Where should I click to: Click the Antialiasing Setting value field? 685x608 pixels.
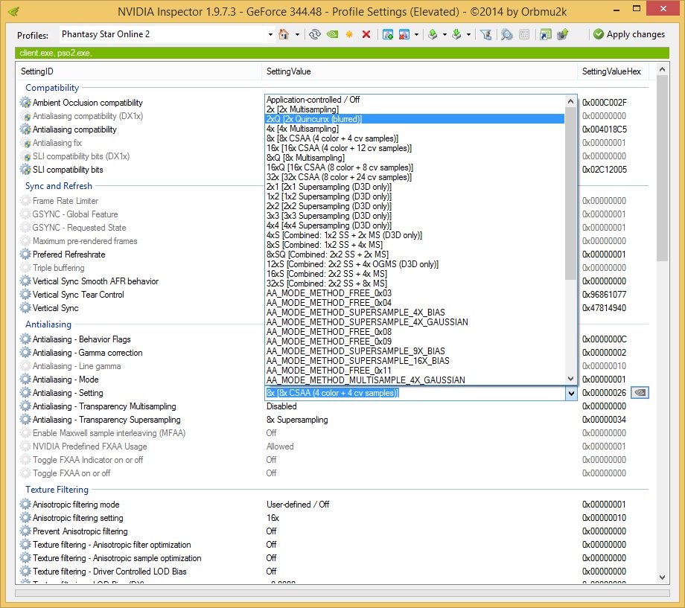(415, 393)
